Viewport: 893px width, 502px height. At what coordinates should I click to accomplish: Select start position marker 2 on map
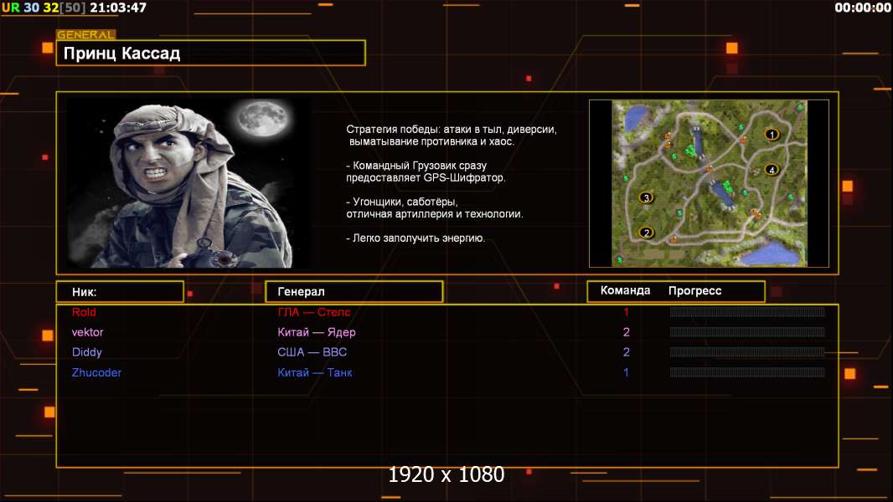click(x=646, y=233)
